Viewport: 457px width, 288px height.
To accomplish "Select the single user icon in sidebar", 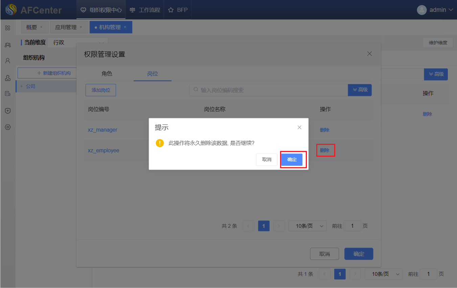I will pos(7,61).
